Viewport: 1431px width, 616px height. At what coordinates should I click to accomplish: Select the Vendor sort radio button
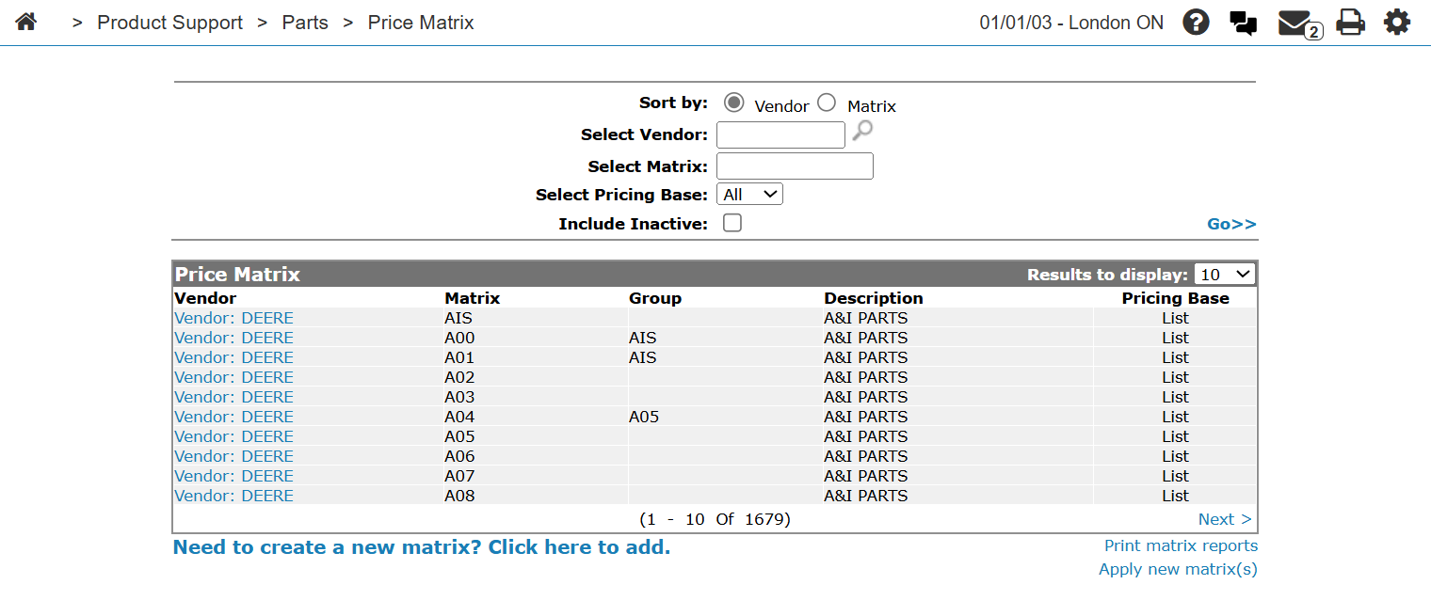click(x=734, y=103)
